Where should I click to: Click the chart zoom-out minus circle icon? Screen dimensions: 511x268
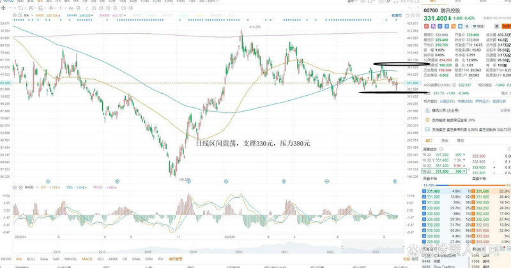coord(413,15)
